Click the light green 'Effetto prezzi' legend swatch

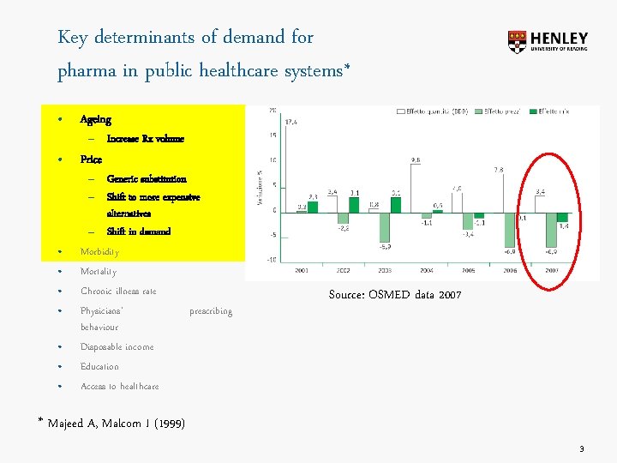pyautogui.click(x=478, y=111)
